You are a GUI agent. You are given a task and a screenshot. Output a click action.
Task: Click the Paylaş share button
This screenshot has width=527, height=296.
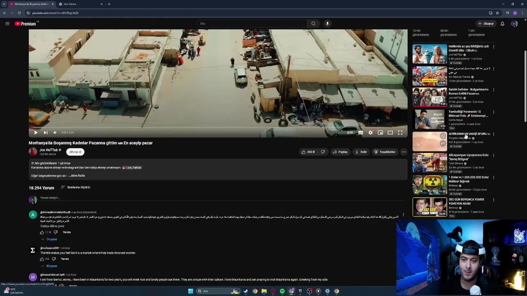pyautogui.click(x=340, y=152)
